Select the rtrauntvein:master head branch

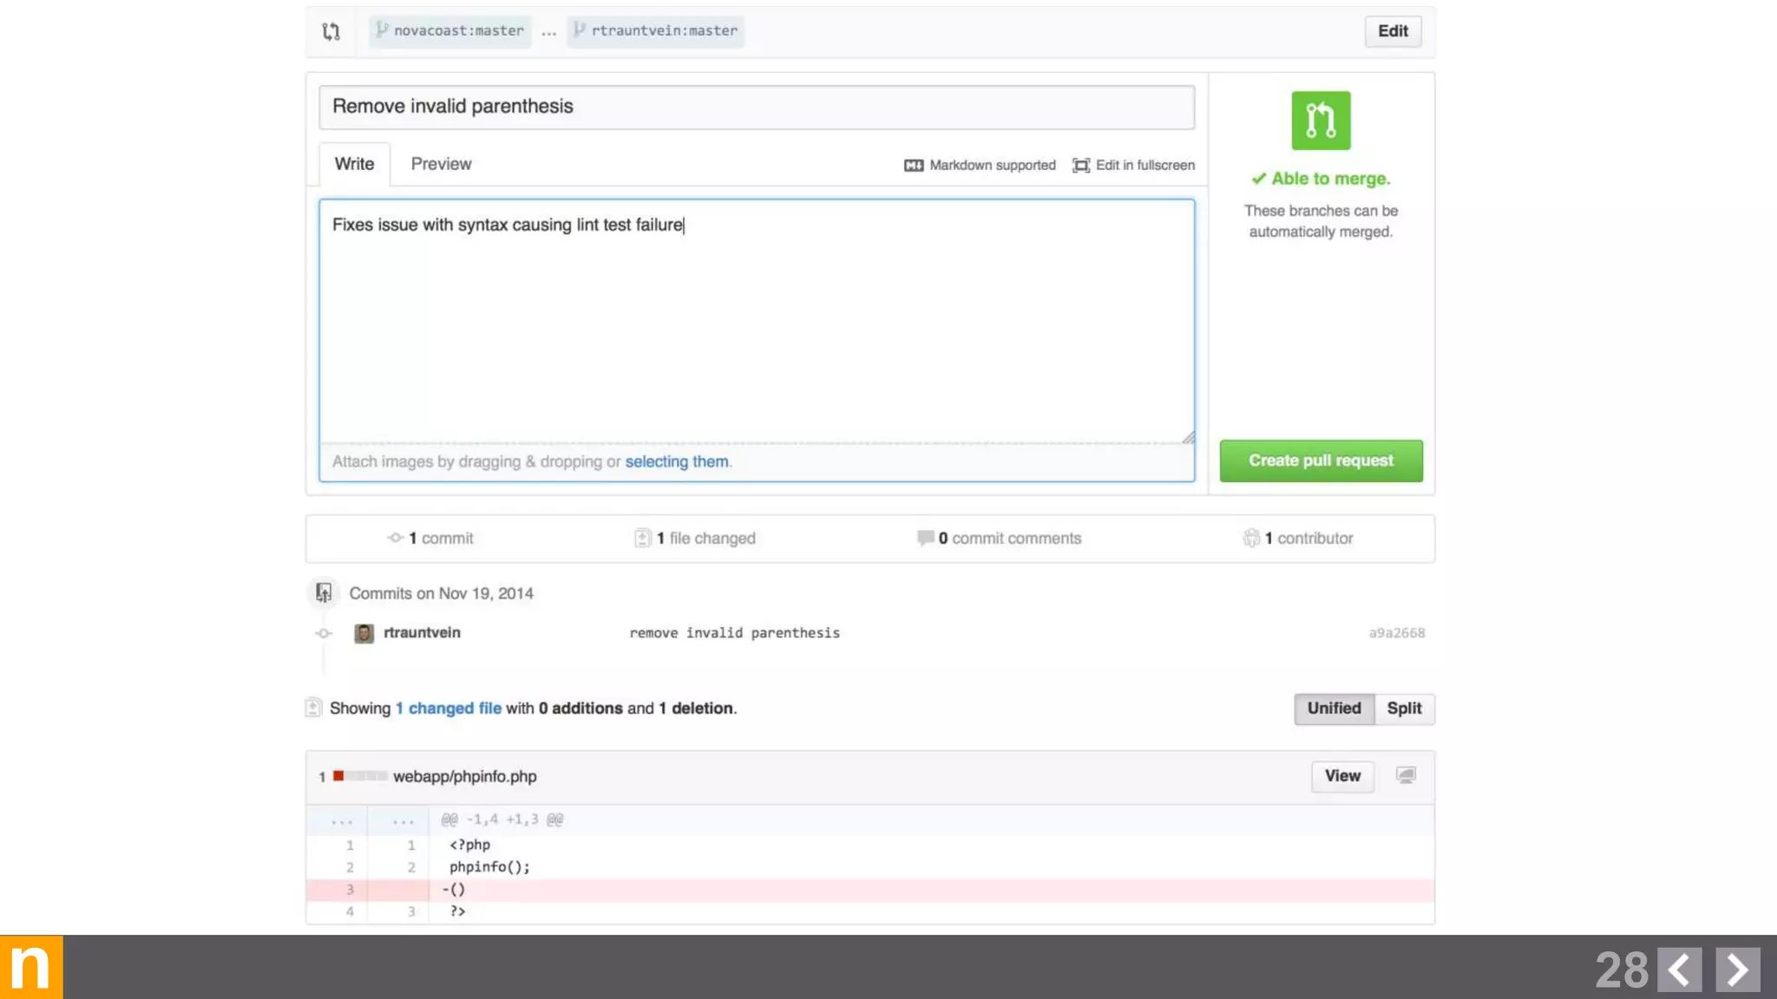coord(656,31)
